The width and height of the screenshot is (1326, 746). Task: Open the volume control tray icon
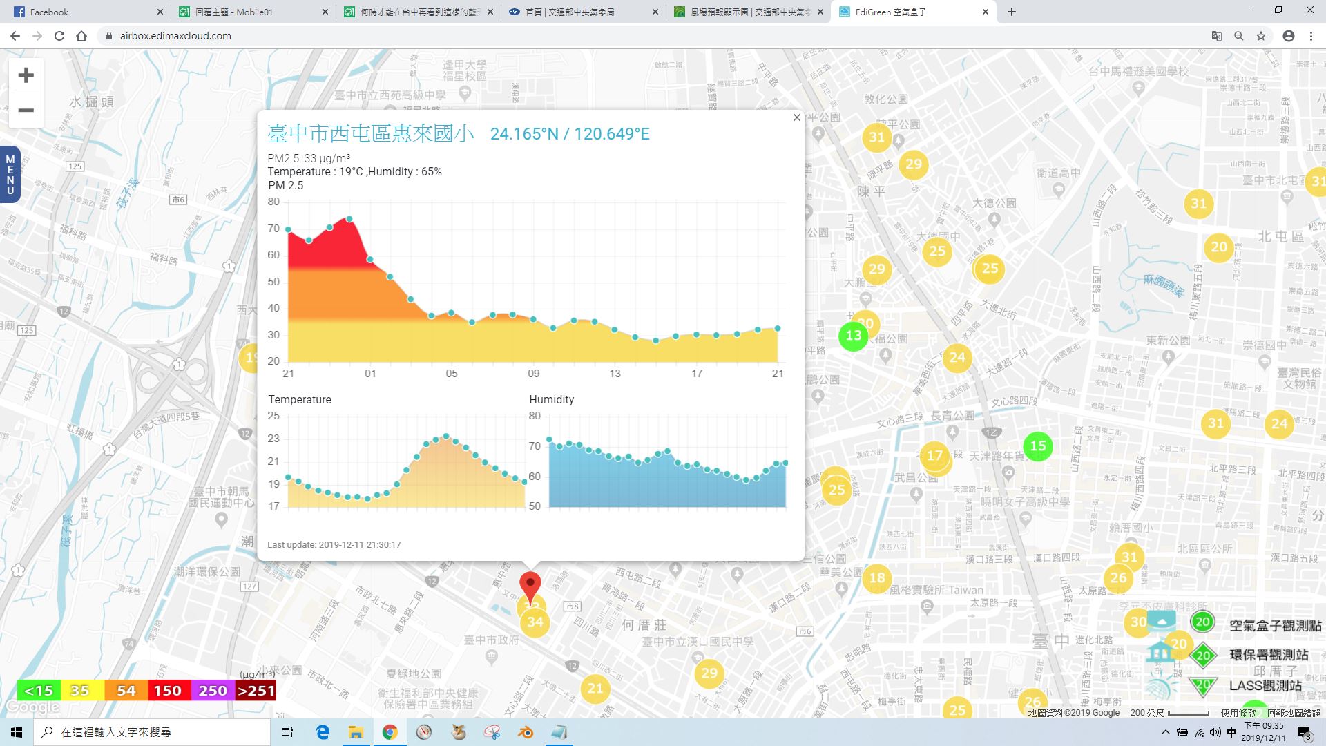(x=1215, y=732)
